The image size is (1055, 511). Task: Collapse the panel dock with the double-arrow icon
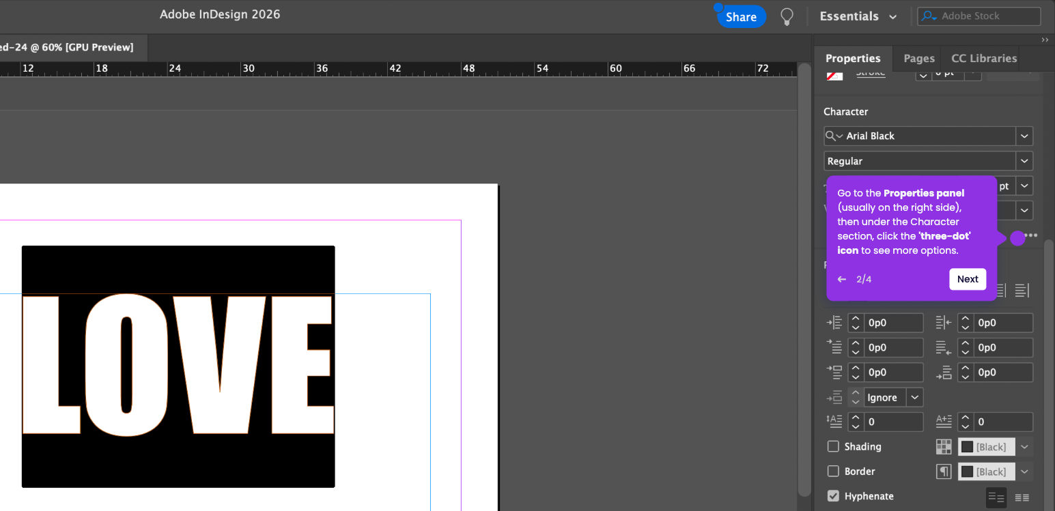1045,40
